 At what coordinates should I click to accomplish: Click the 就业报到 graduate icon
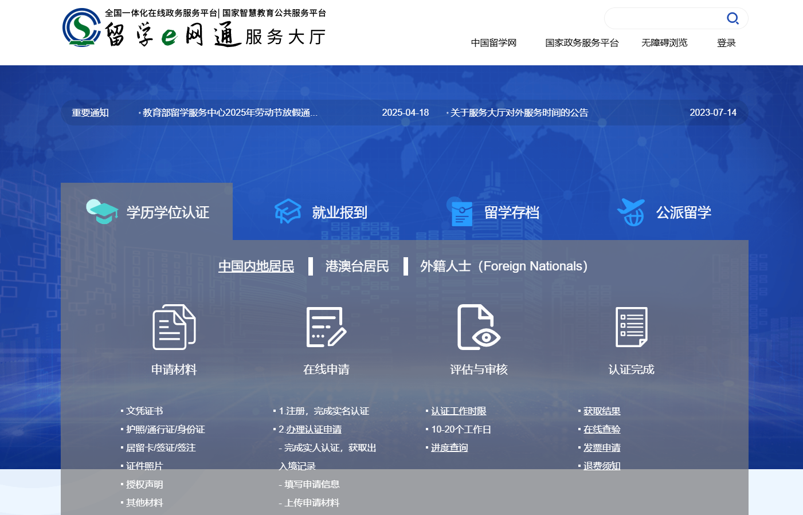click(288, 211)
